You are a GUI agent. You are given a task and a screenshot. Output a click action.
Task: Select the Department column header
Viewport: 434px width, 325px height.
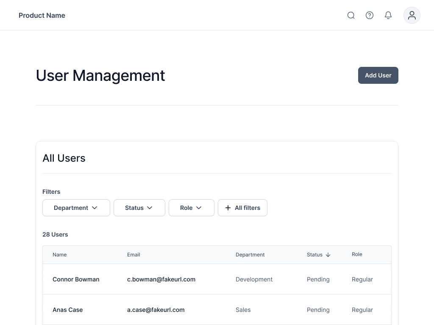click(250, 255)
